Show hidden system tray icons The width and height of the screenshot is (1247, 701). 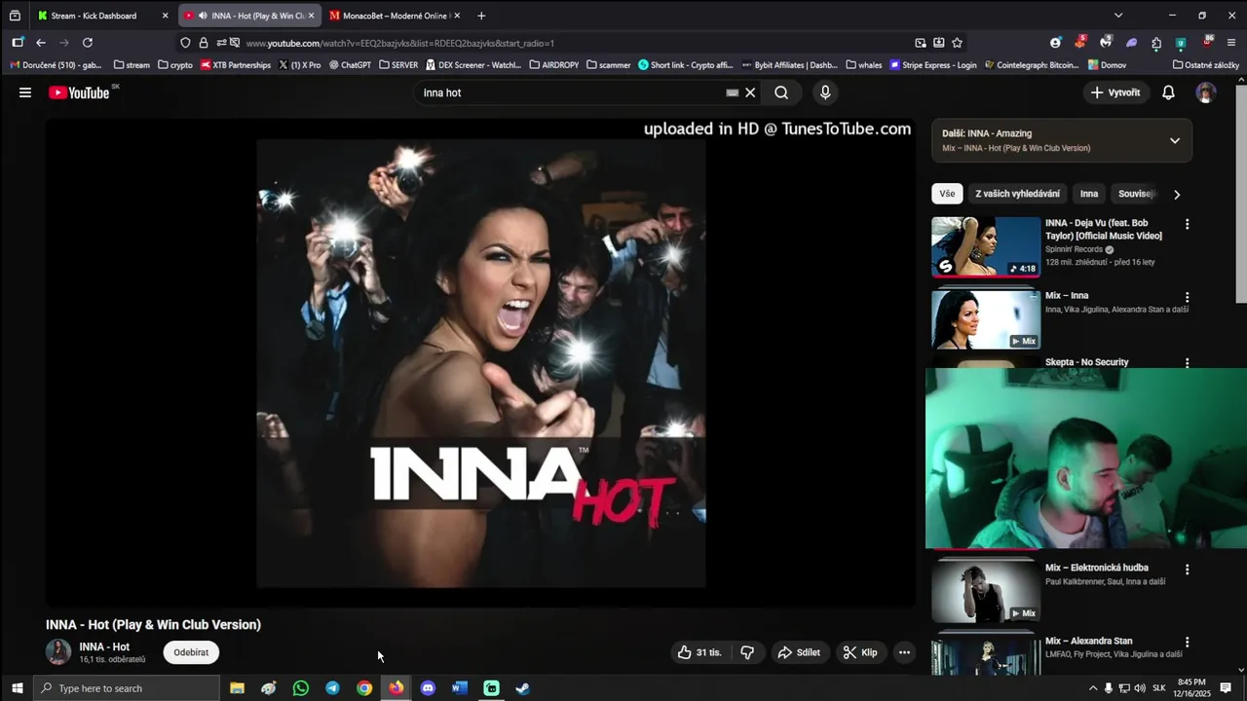(1092, 688)
